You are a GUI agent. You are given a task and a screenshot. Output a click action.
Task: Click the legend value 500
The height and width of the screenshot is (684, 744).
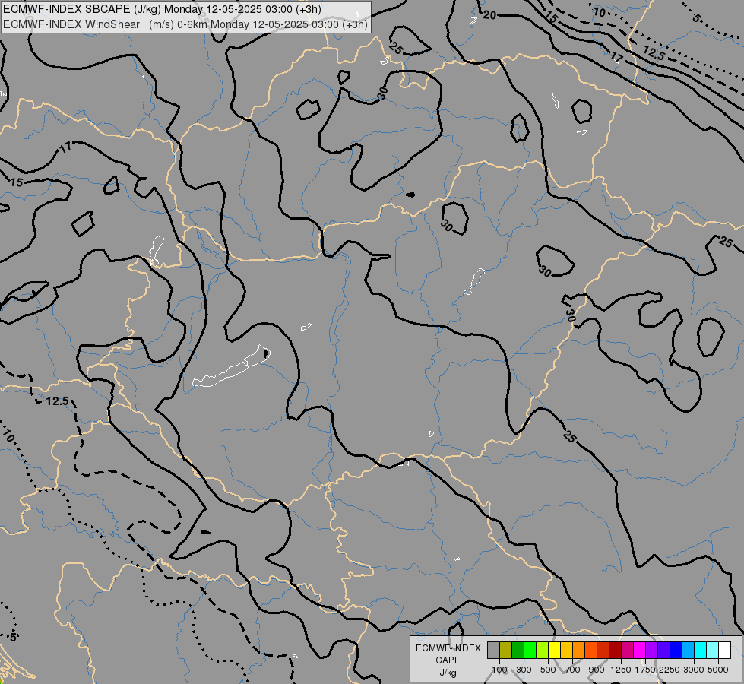[548, 670]
